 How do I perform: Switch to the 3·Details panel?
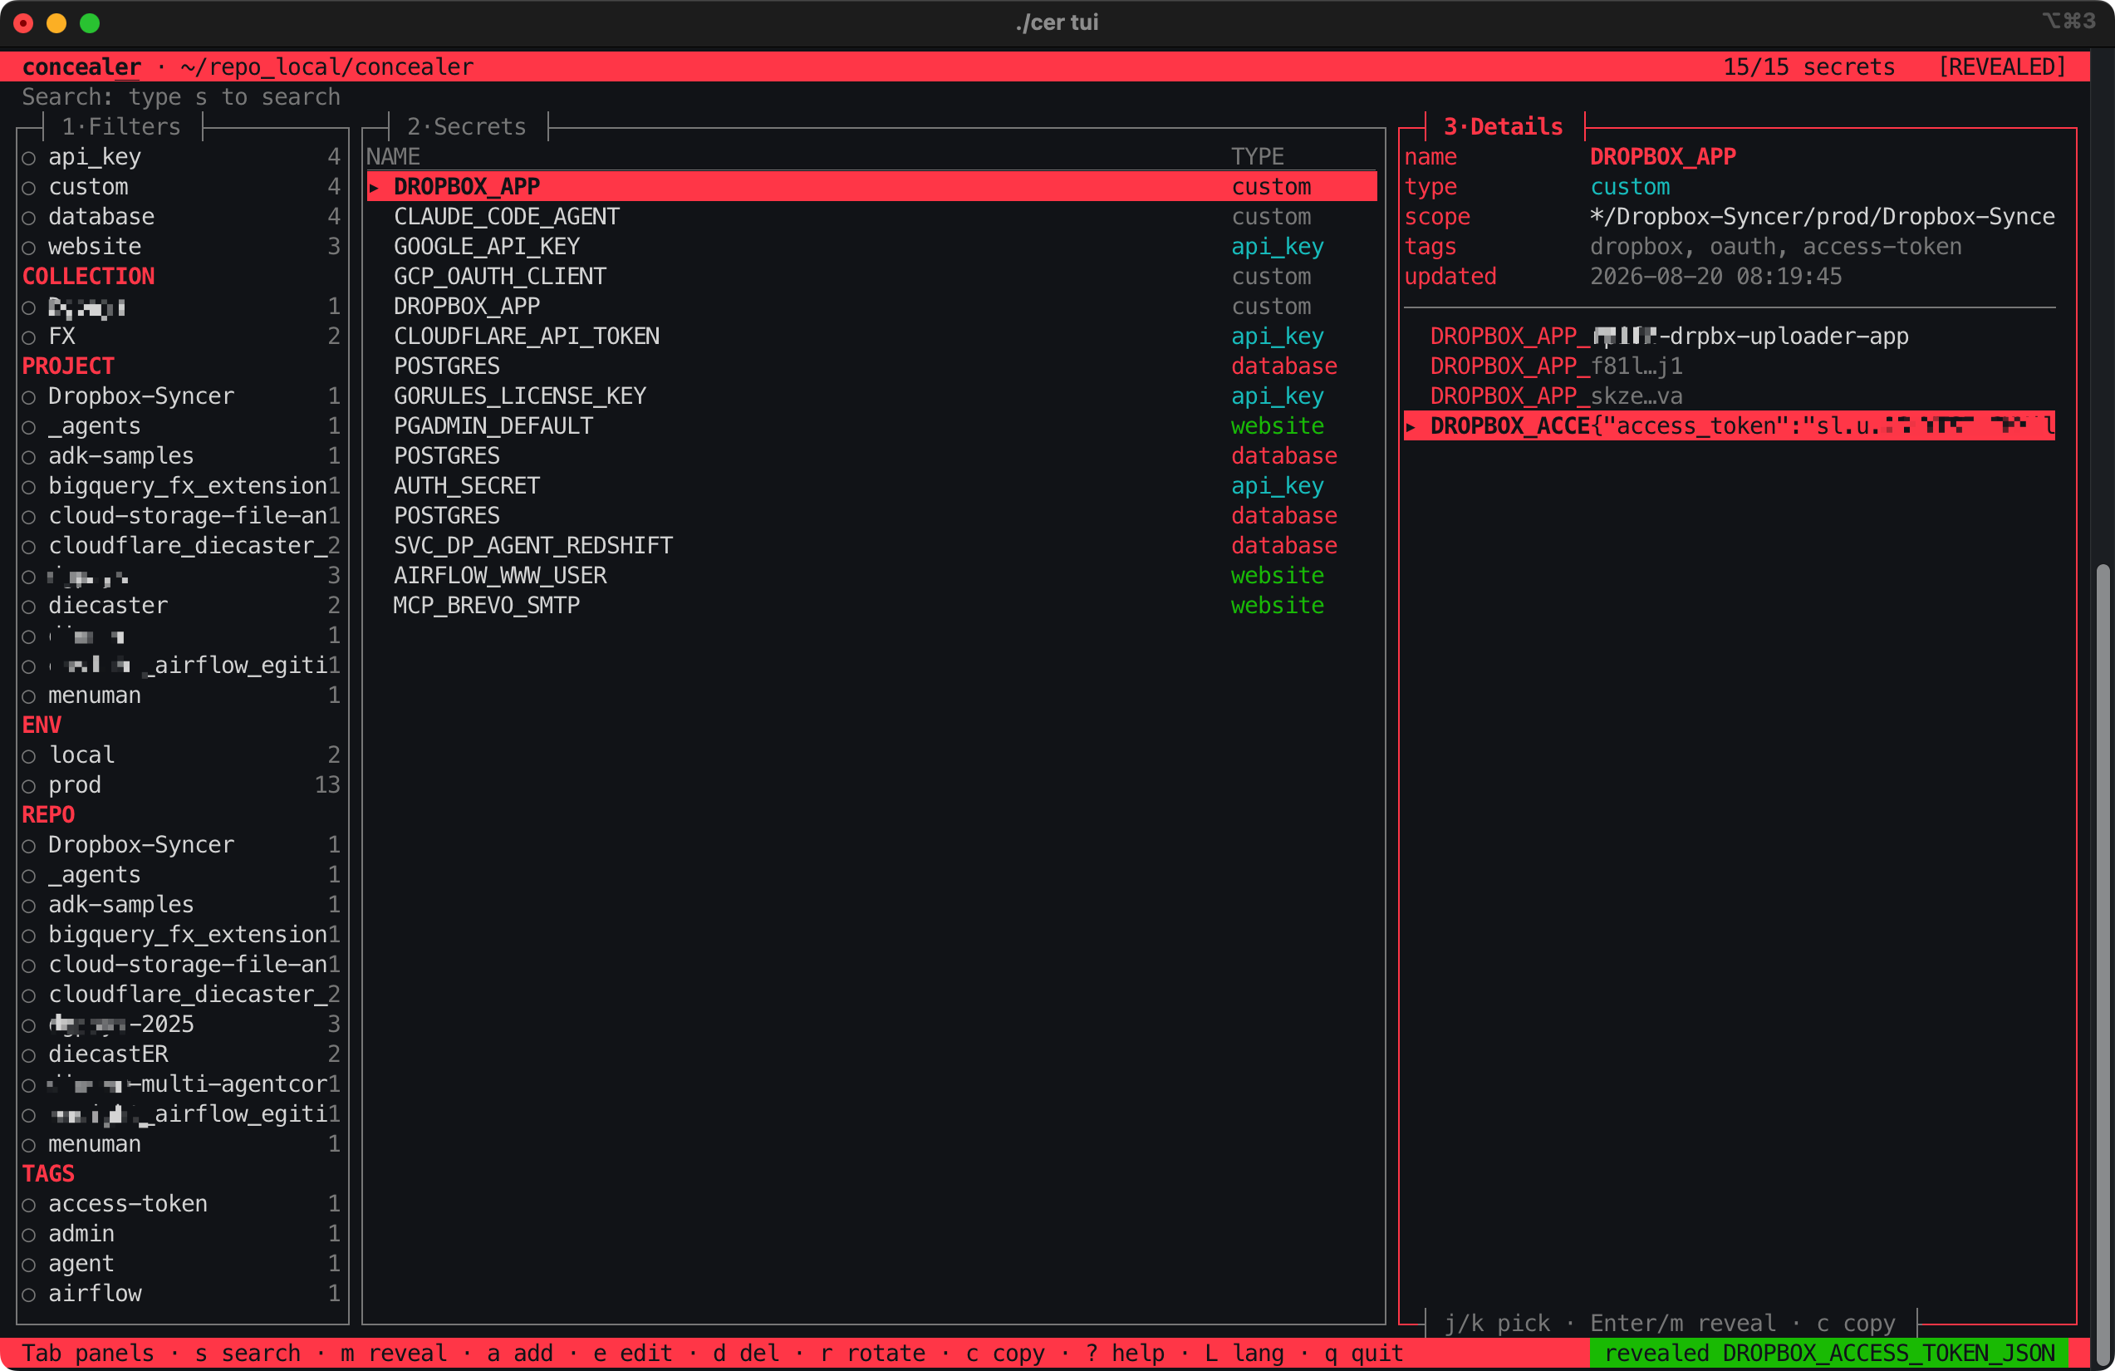1503,127
